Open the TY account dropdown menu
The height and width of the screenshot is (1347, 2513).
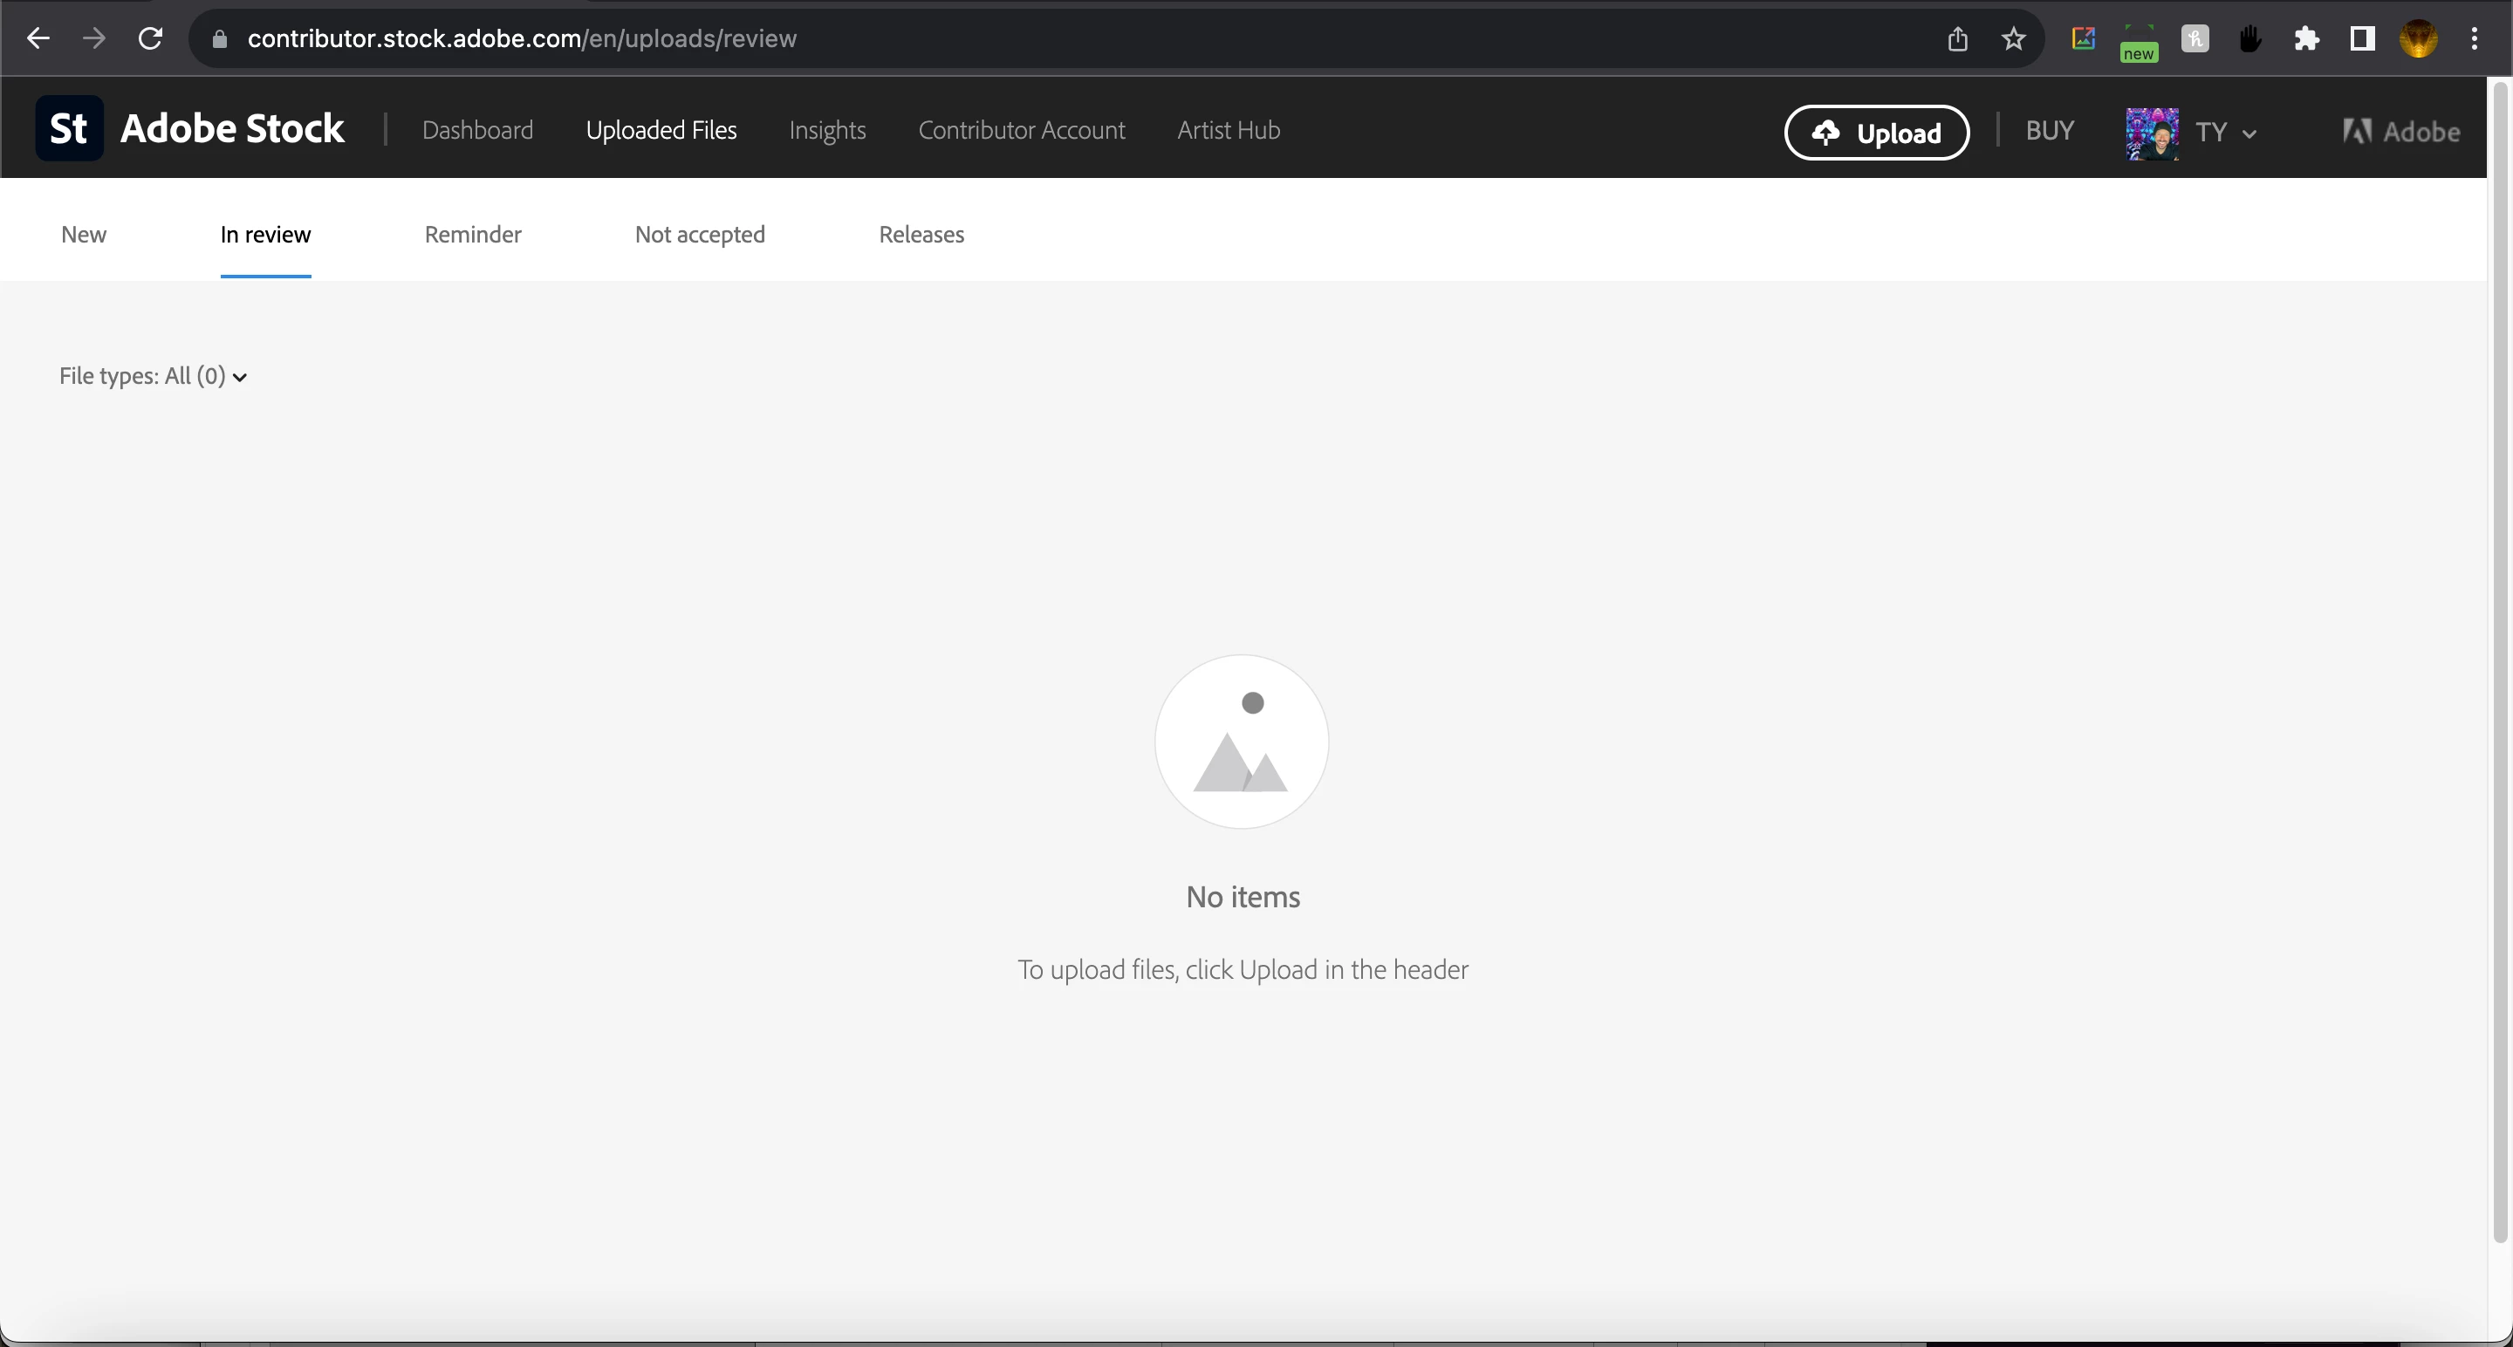2225,132
